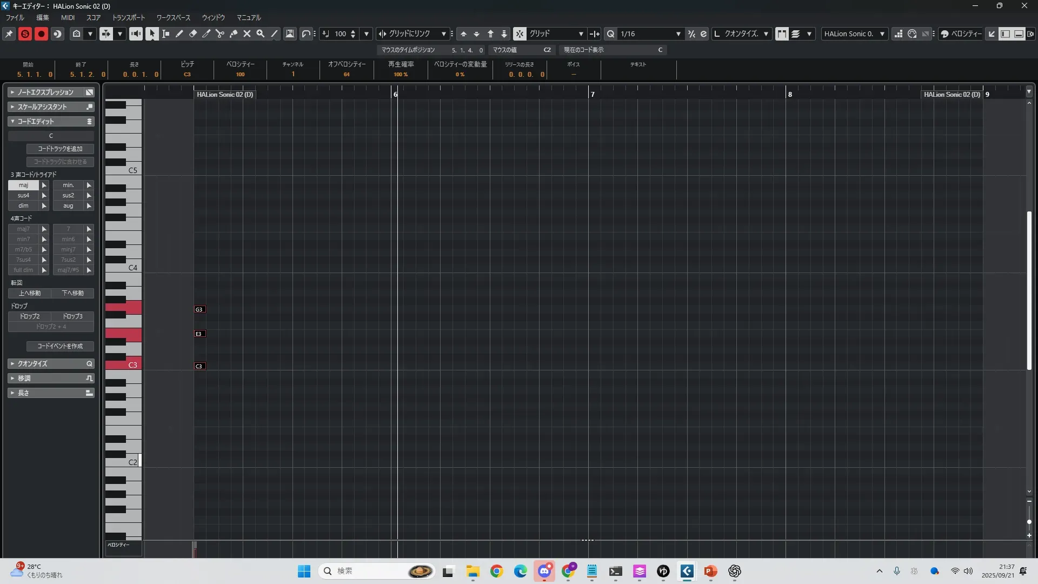Screen dimensions: 1038x584
Task: Open the トランスポート menu
Action: 129,17
